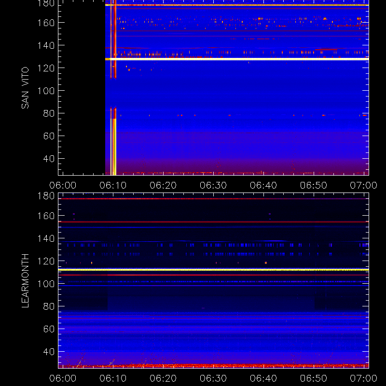Screen dimensions: 386x386
Task: Click the 100 frequency label on San Vito axis
Action: (x=46, y=91)
